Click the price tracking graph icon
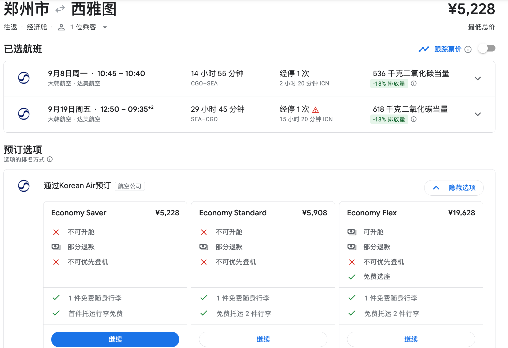Image resolution: width=508 pixels, height=348 pixels. 423,49
